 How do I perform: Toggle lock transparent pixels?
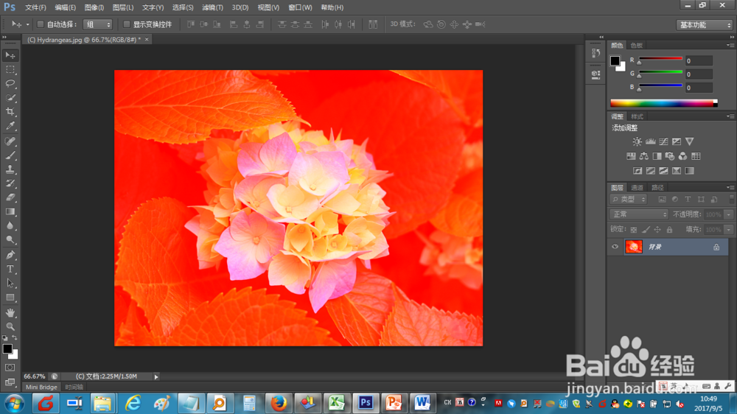click(x=634, y=230)
